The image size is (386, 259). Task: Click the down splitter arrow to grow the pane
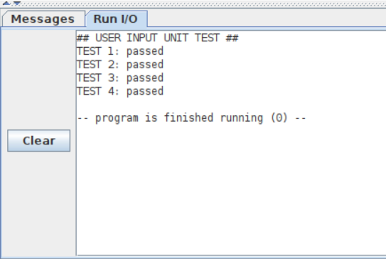(17, 3)
